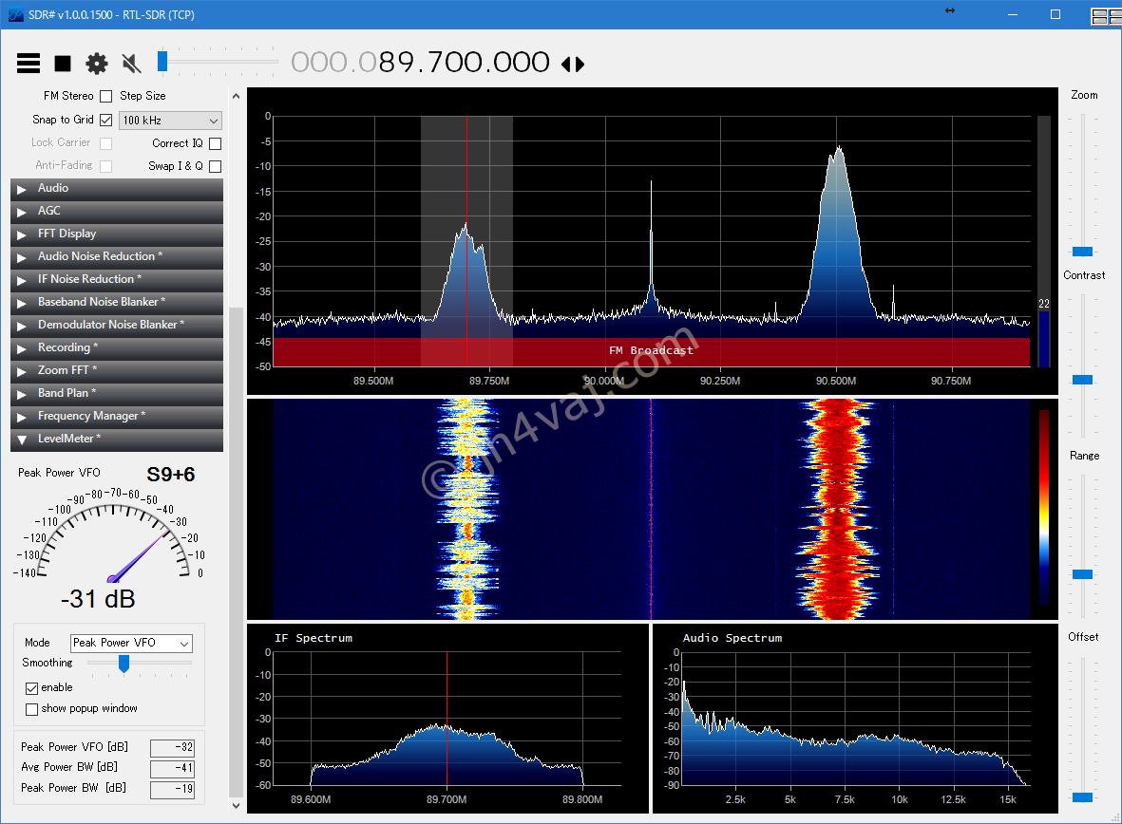Viewport: 1122px width, 824px height.
Task: Click the 89.750M frequency axis label
Action: tap(489, 382)
